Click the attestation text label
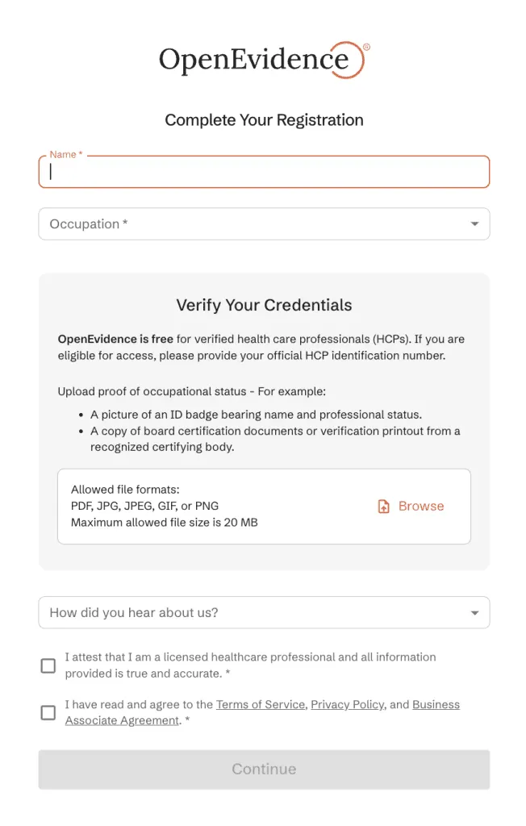 coord(250,665)
